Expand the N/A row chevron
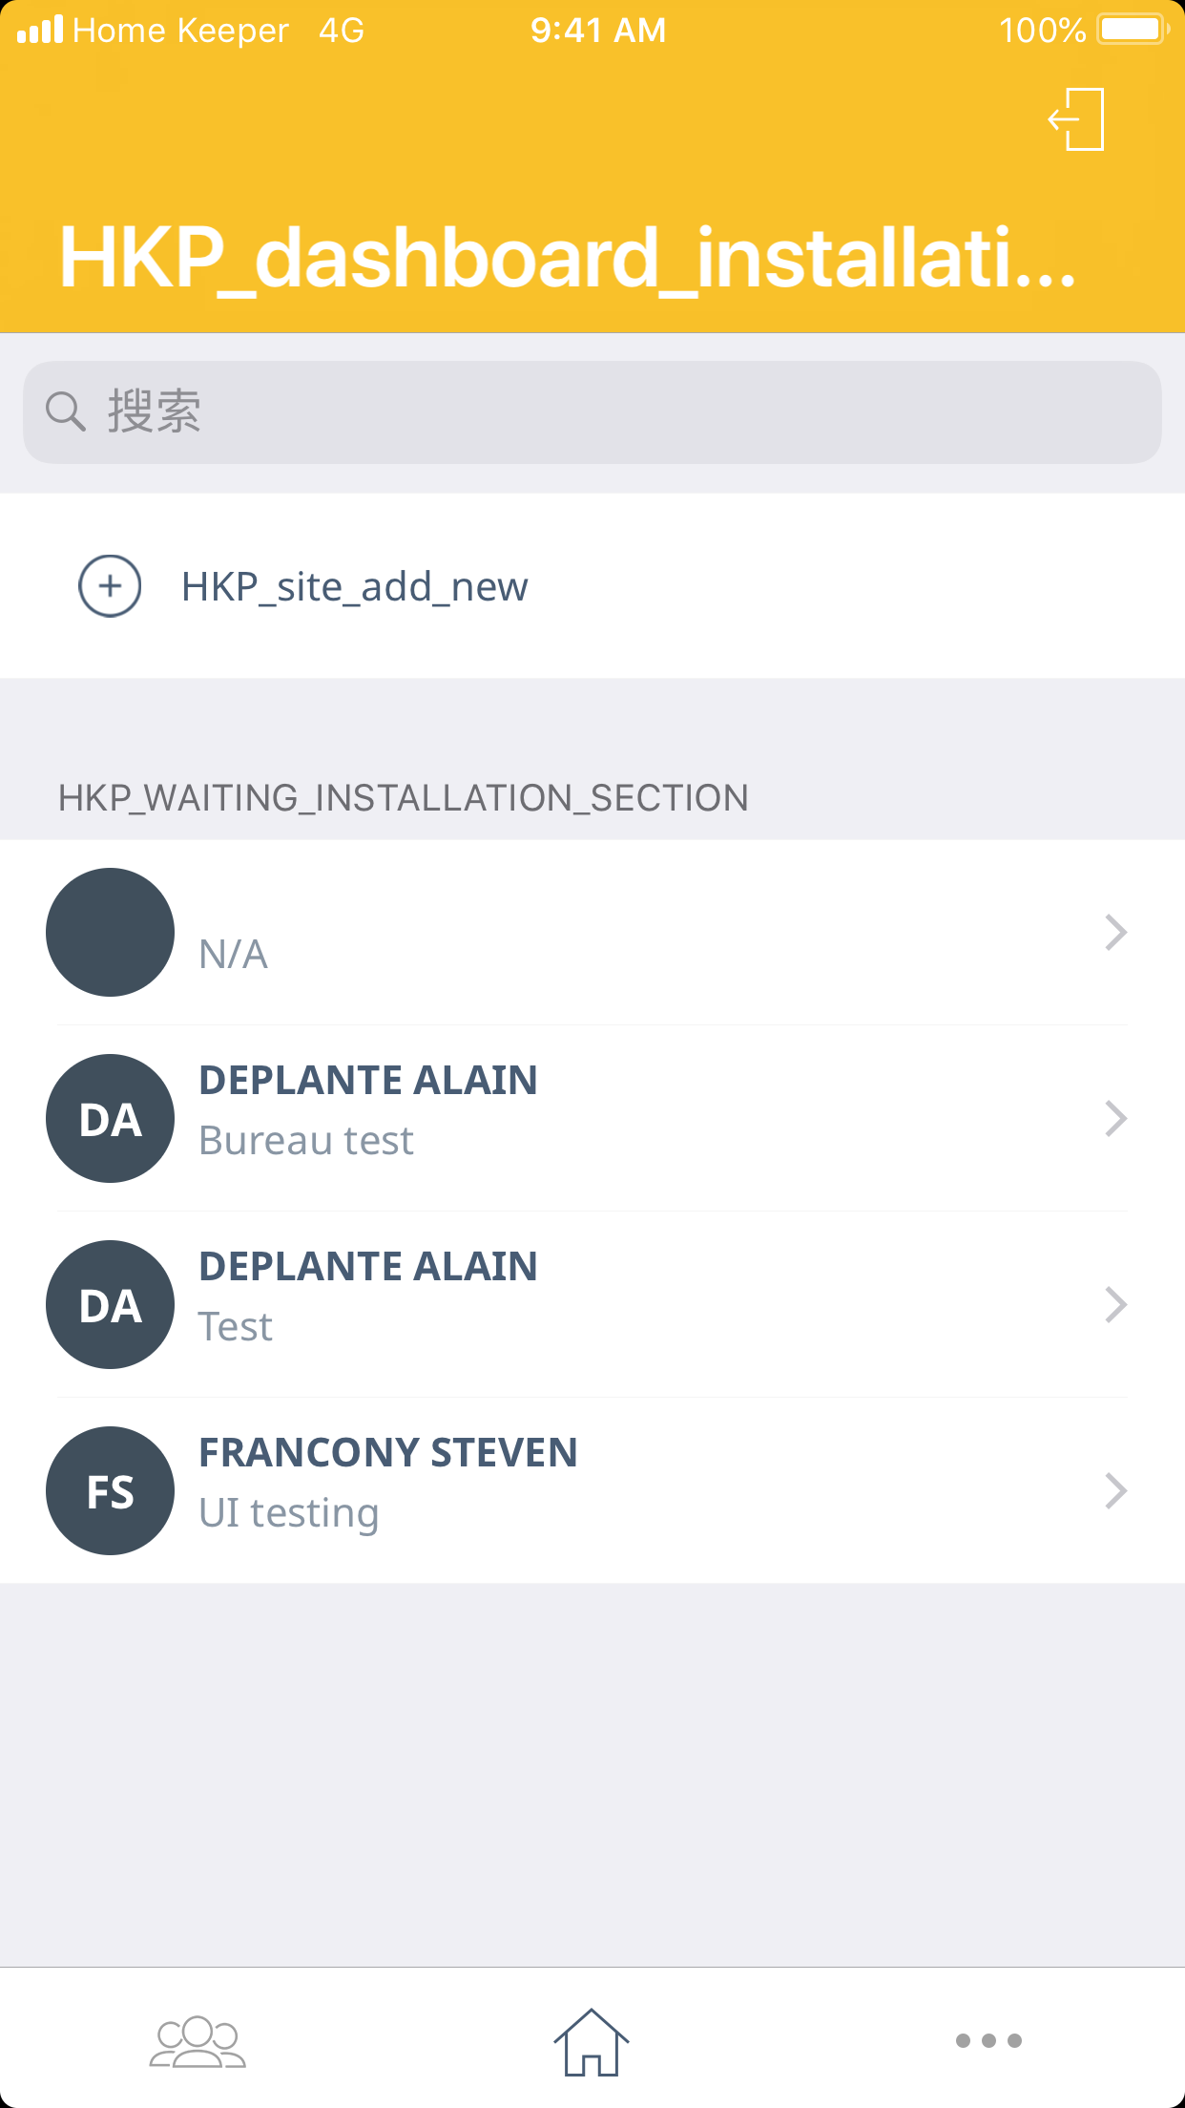Image resolution: width=1185 pixels, height=2108 pixels. pos(1115,932)
